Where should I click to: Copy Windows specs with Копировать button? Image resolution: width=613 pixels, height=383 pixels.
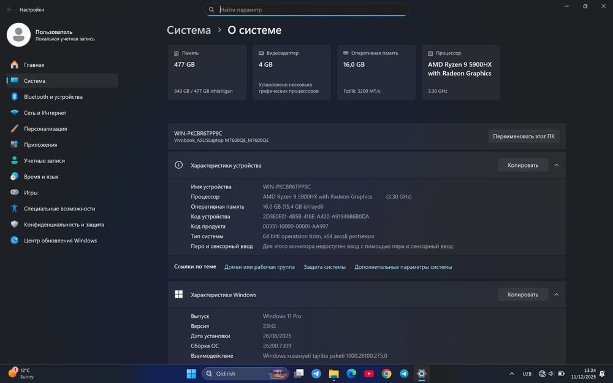pyautogui.click(x=523, y=295)
